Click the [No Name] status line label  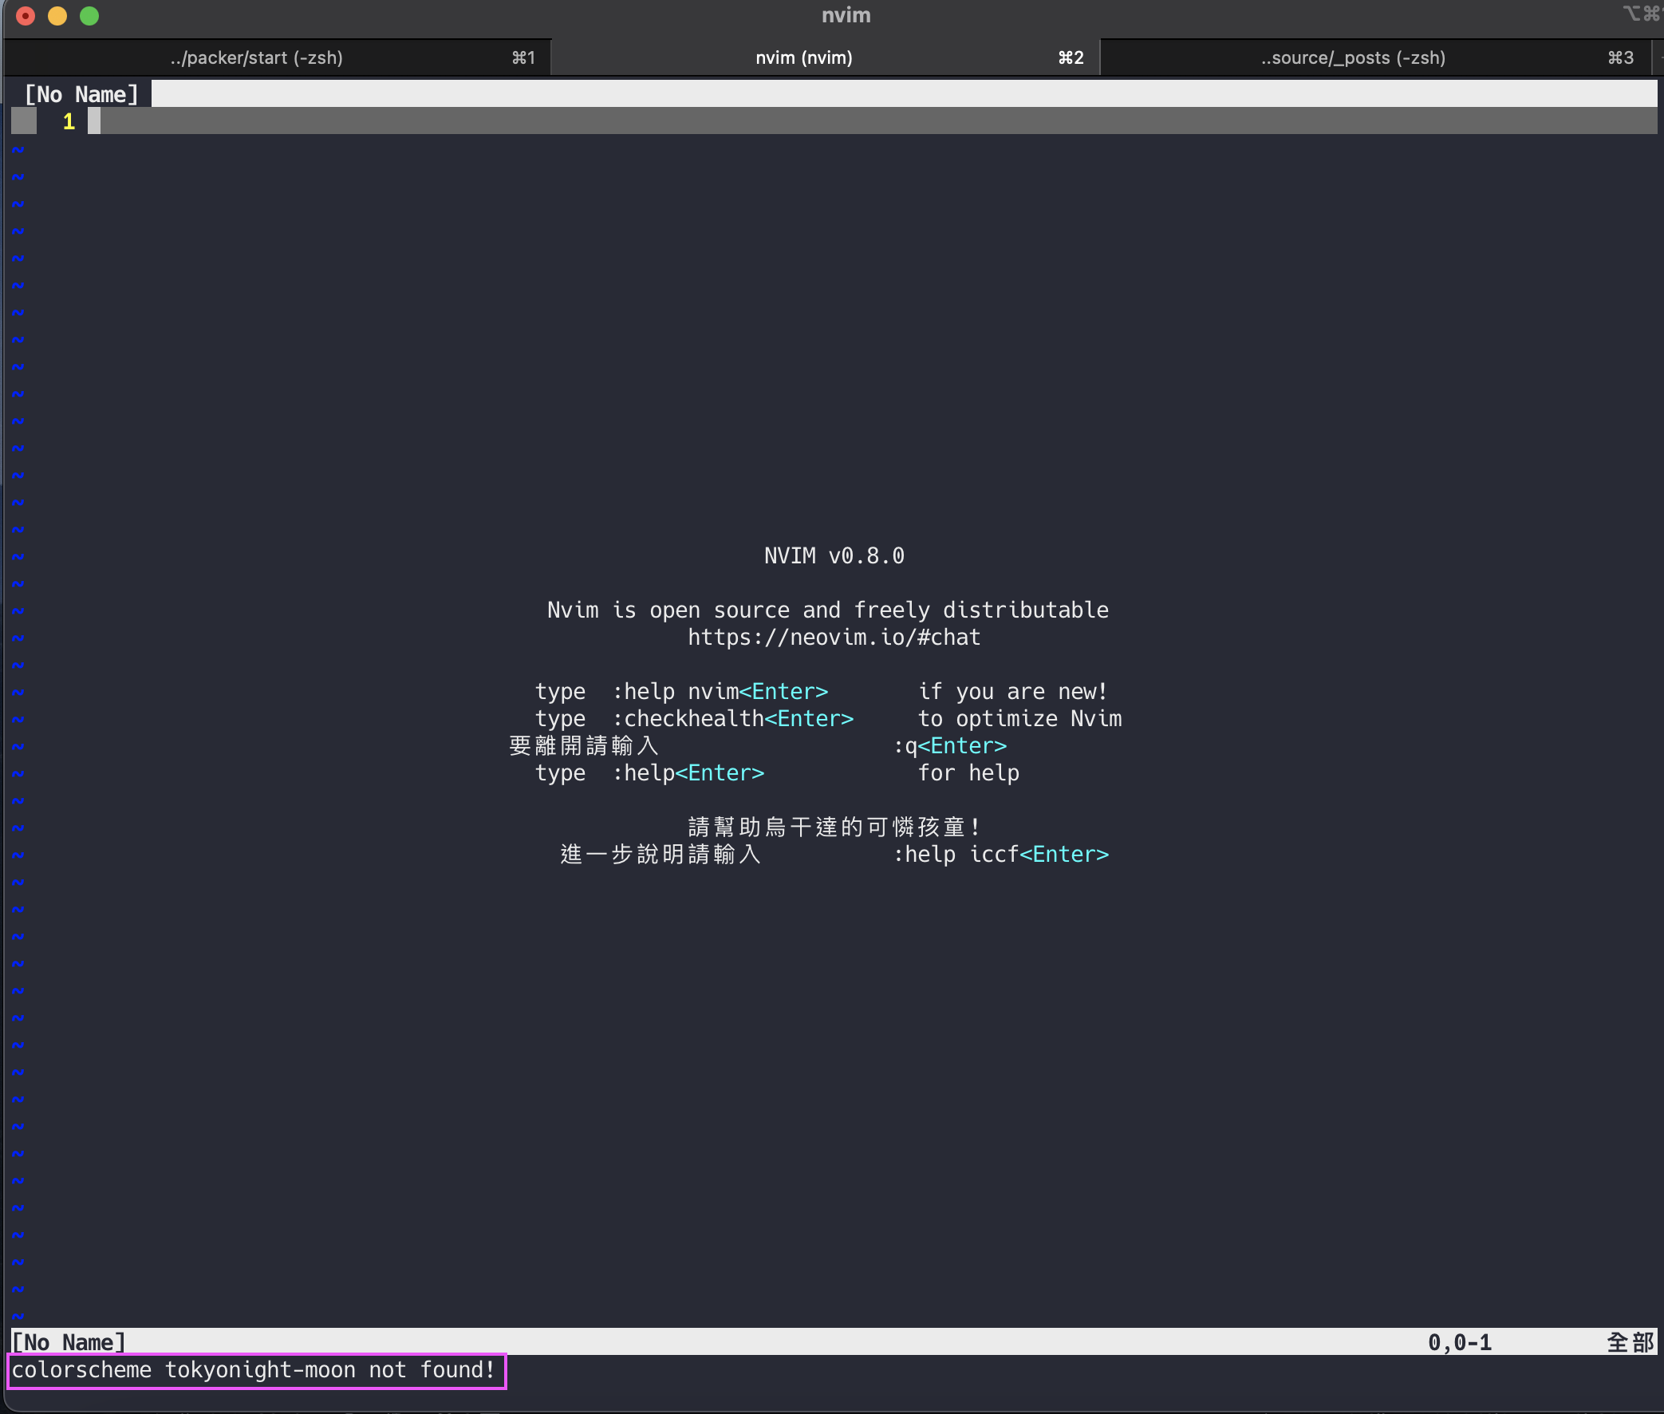(69, 1342)
